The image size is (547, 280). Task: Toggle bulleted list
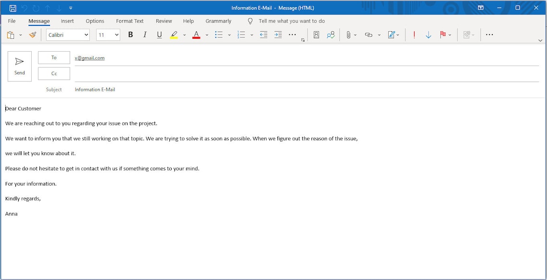219,35
